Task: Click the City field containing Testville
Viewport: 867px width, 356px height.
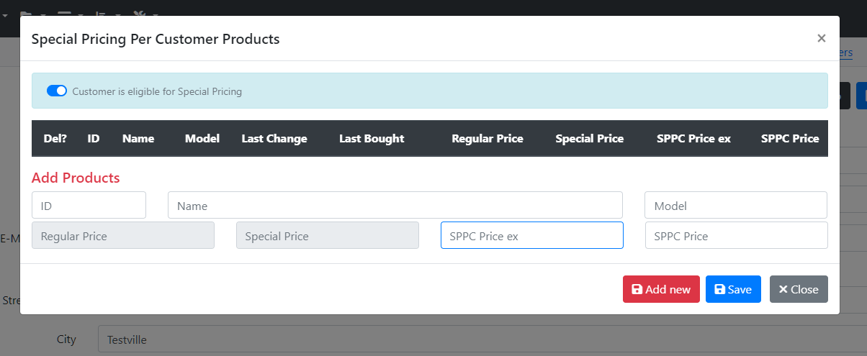Action: pyautogui.click(x=482, y=339)
